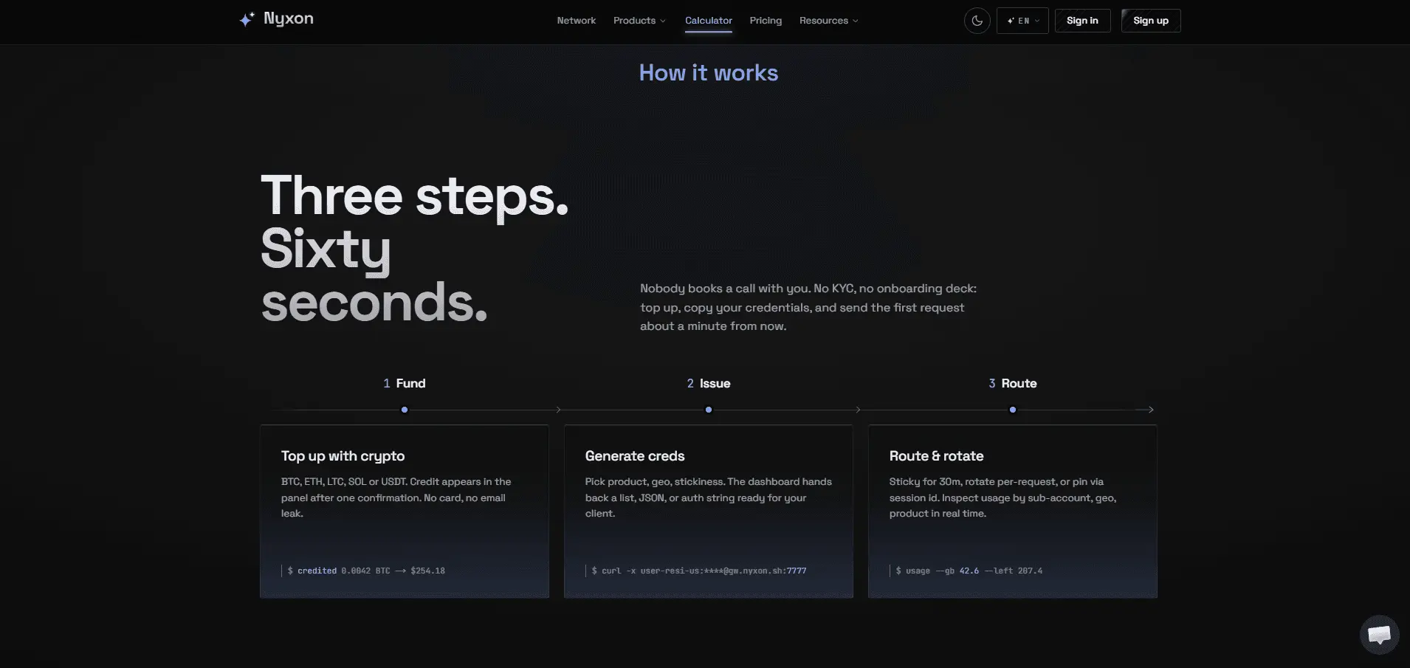Click the 'Generate creds' card heading
Screen dimensions: 1410x668
point(635,456)
